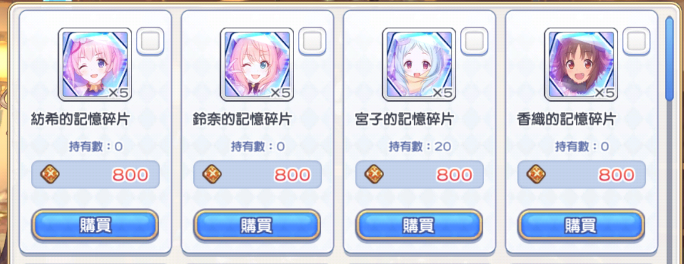Viewport: 684px width, 264px height.
Task: Click the coin currency icon under 鈴奈
Action: pyautogui.click(x=212, y=175)
